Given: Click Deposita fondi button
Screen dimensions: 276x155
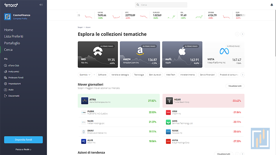Looking at the screenshot, I should (23, 140).
